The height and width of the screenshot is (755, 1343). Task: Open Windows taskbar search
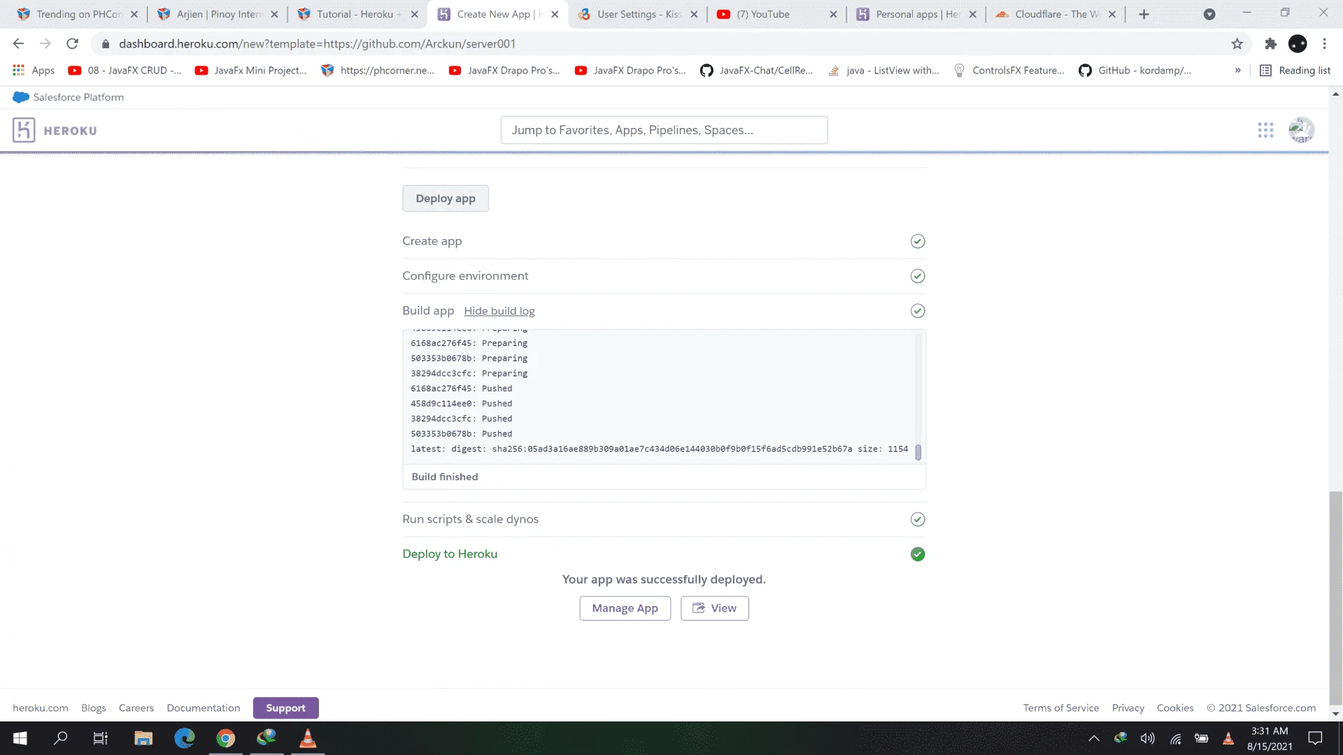point(61,738)
